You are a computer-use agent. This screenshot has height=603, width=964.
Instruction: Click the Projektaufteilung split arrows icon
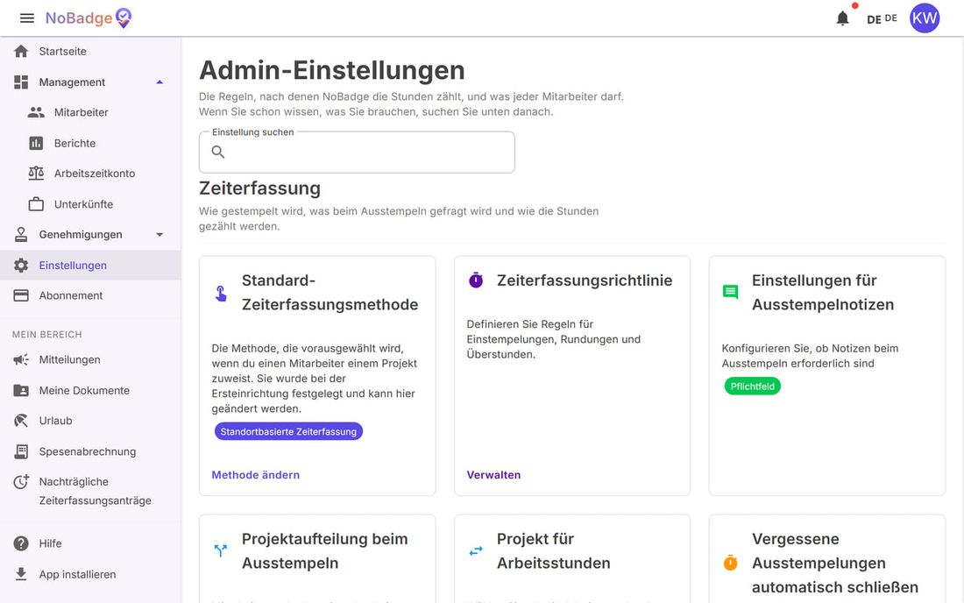221,550
